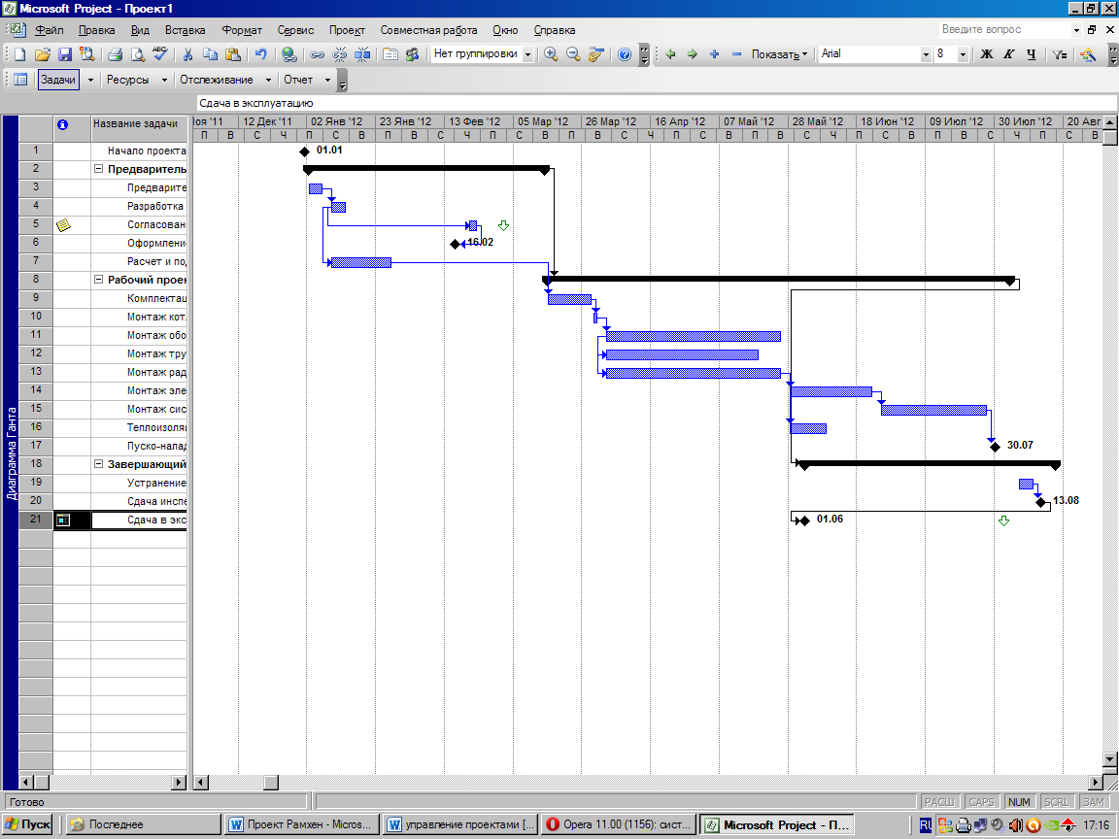Save the project with the floppy disk icon
Screen dimensions: 1119x839
65,54
